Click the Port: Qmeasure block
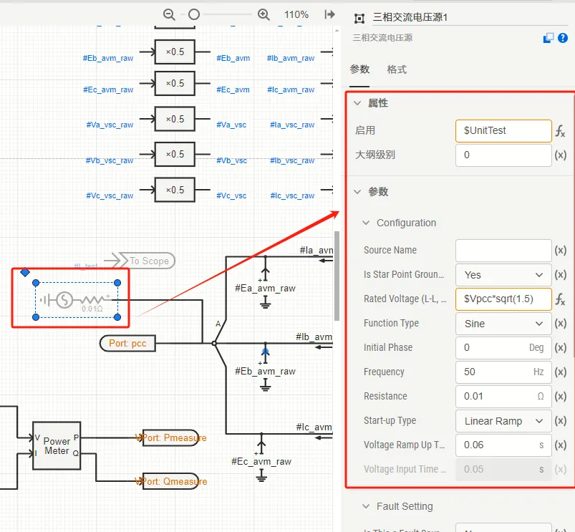Screen dimensions: 575x532 171,481
